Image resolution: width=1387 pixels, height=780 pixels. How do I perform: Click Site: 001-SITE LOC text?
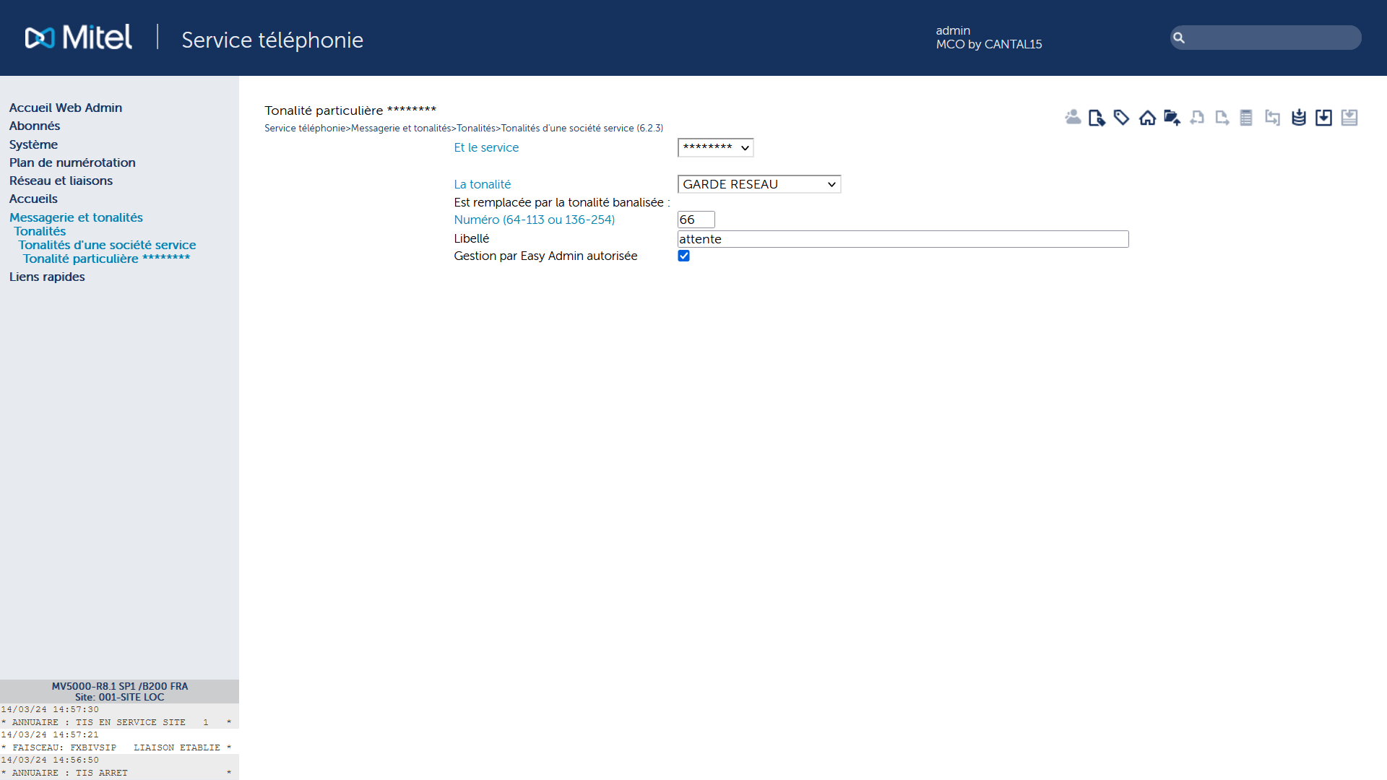pyautogui.click(x=120, y=697)
